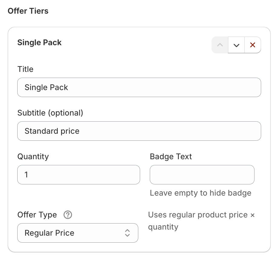Click the Offer Tiers section heading
Image resolution: width=279 pixels, height=259 pixels.
coord(27,11)
